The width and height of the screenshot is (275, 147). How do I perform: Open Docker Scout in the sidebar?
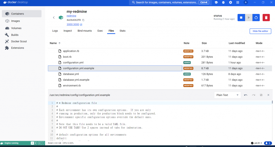coord(21,41)
